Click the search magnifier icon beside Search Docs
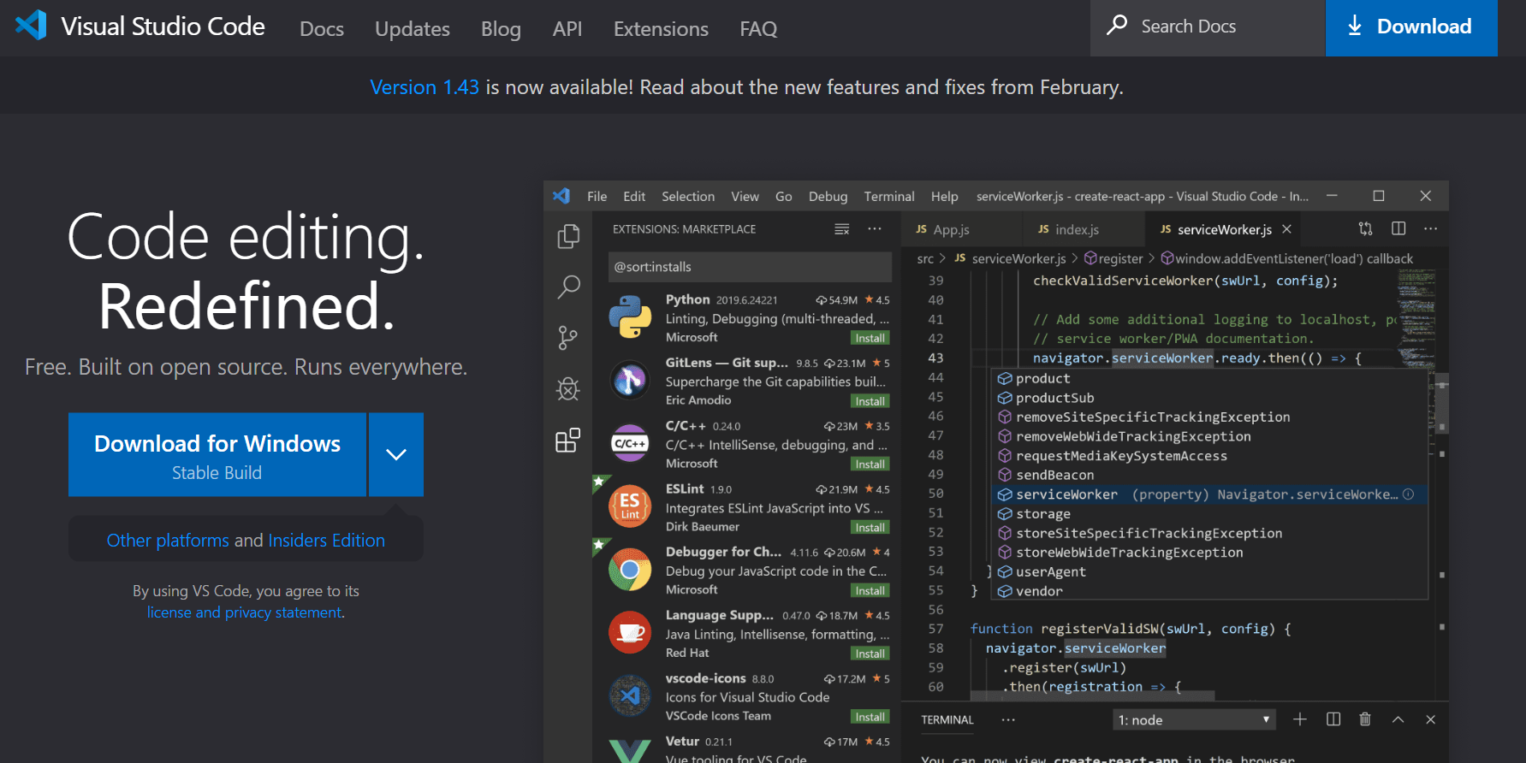The image size is (1526, 763). [1117, 25]
